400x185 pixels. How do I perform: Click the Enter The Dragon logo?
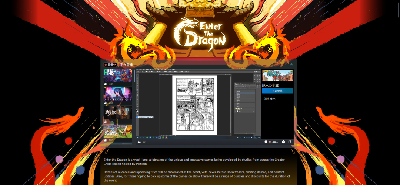coord(200,34)
